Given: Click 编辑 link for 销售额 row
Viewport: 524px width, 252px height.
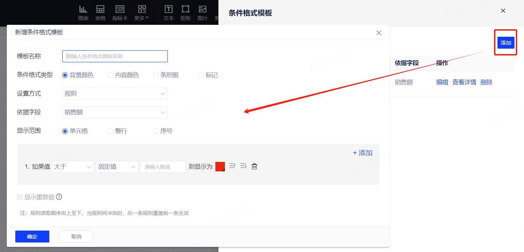Looking at the screenshot, I should pyautogui.click(x=442, y=82).
